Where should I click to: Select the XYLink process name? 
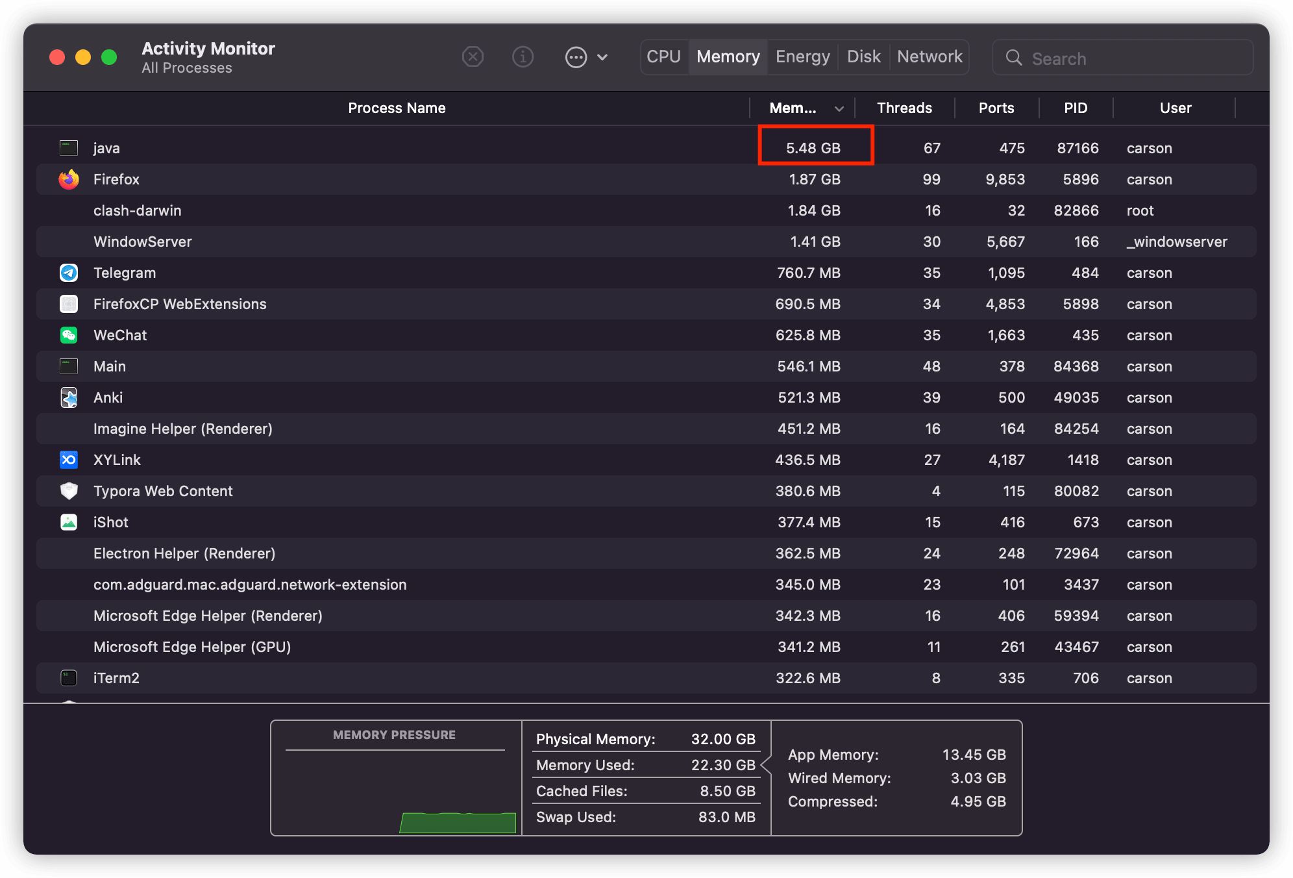tap(117, 460)
